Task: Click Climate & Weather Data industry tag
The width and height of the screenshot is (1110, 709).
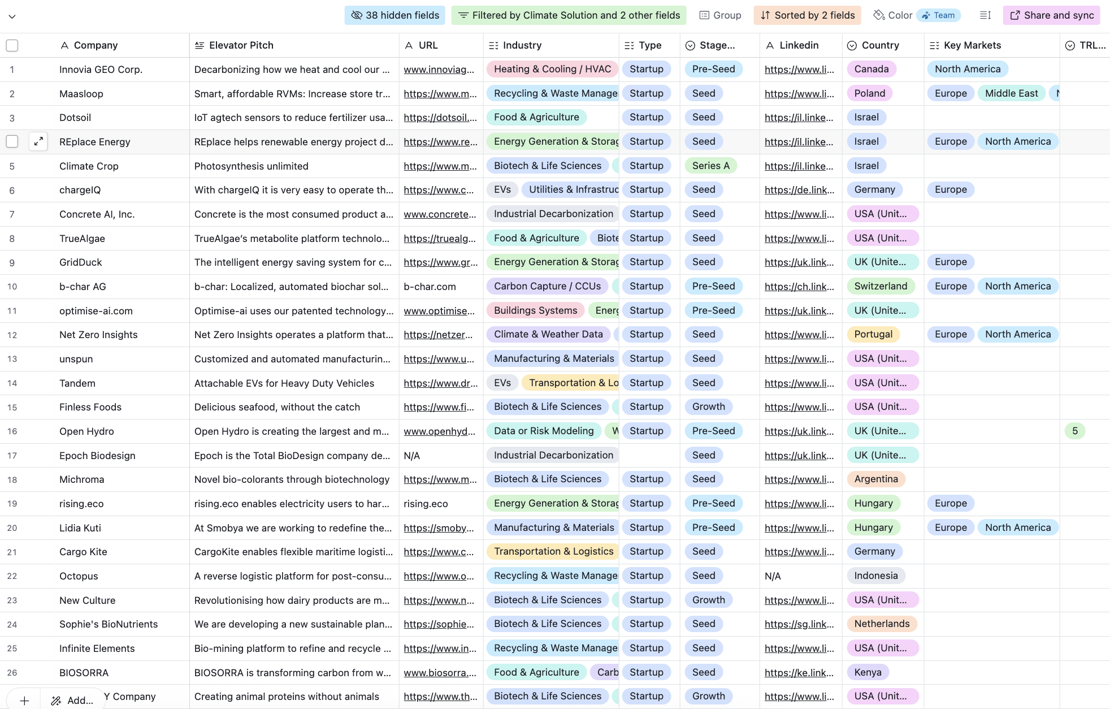Action: coord(548,334)
